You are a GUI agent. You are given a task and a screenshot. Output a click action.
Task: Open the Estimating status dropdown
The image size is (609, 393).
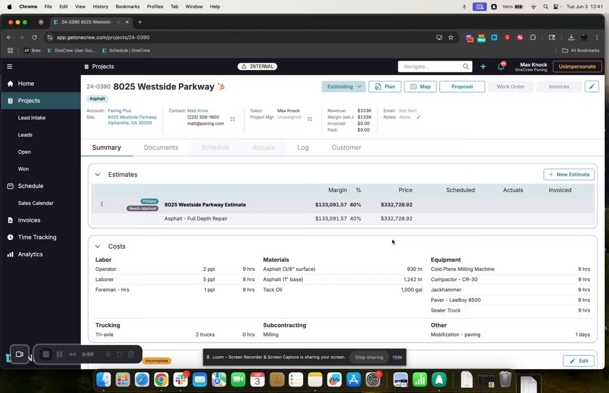344,86
